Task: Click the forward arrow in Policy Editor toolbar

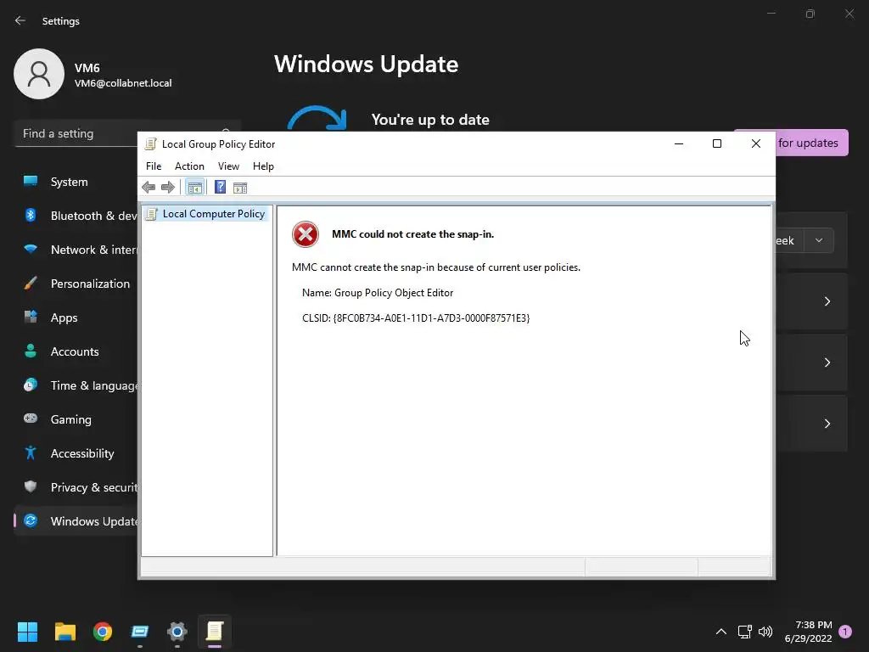Action: [168, 188]
